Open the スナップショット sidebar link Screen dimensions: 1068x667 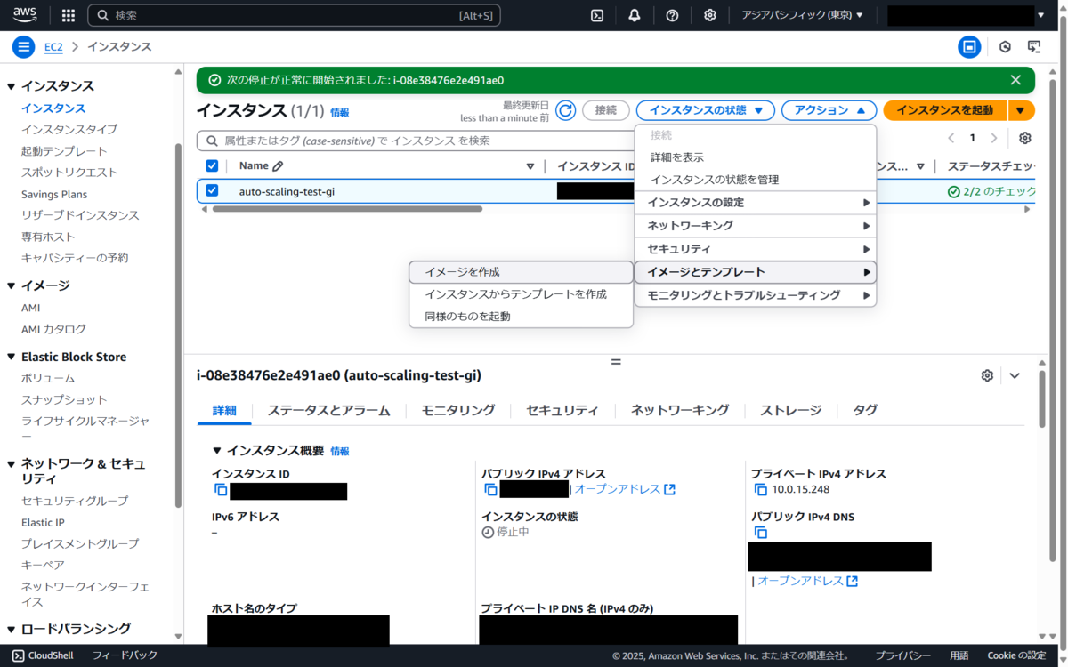coord(64,399)
